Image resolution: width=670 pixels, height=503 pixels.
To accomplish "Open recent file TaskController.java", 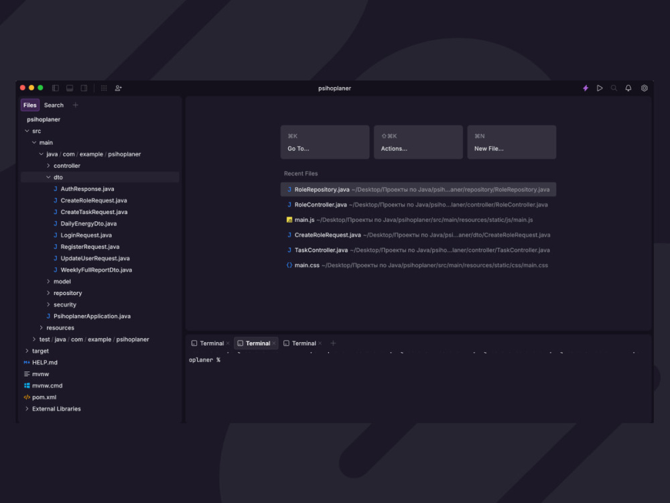I will point(418,249).
